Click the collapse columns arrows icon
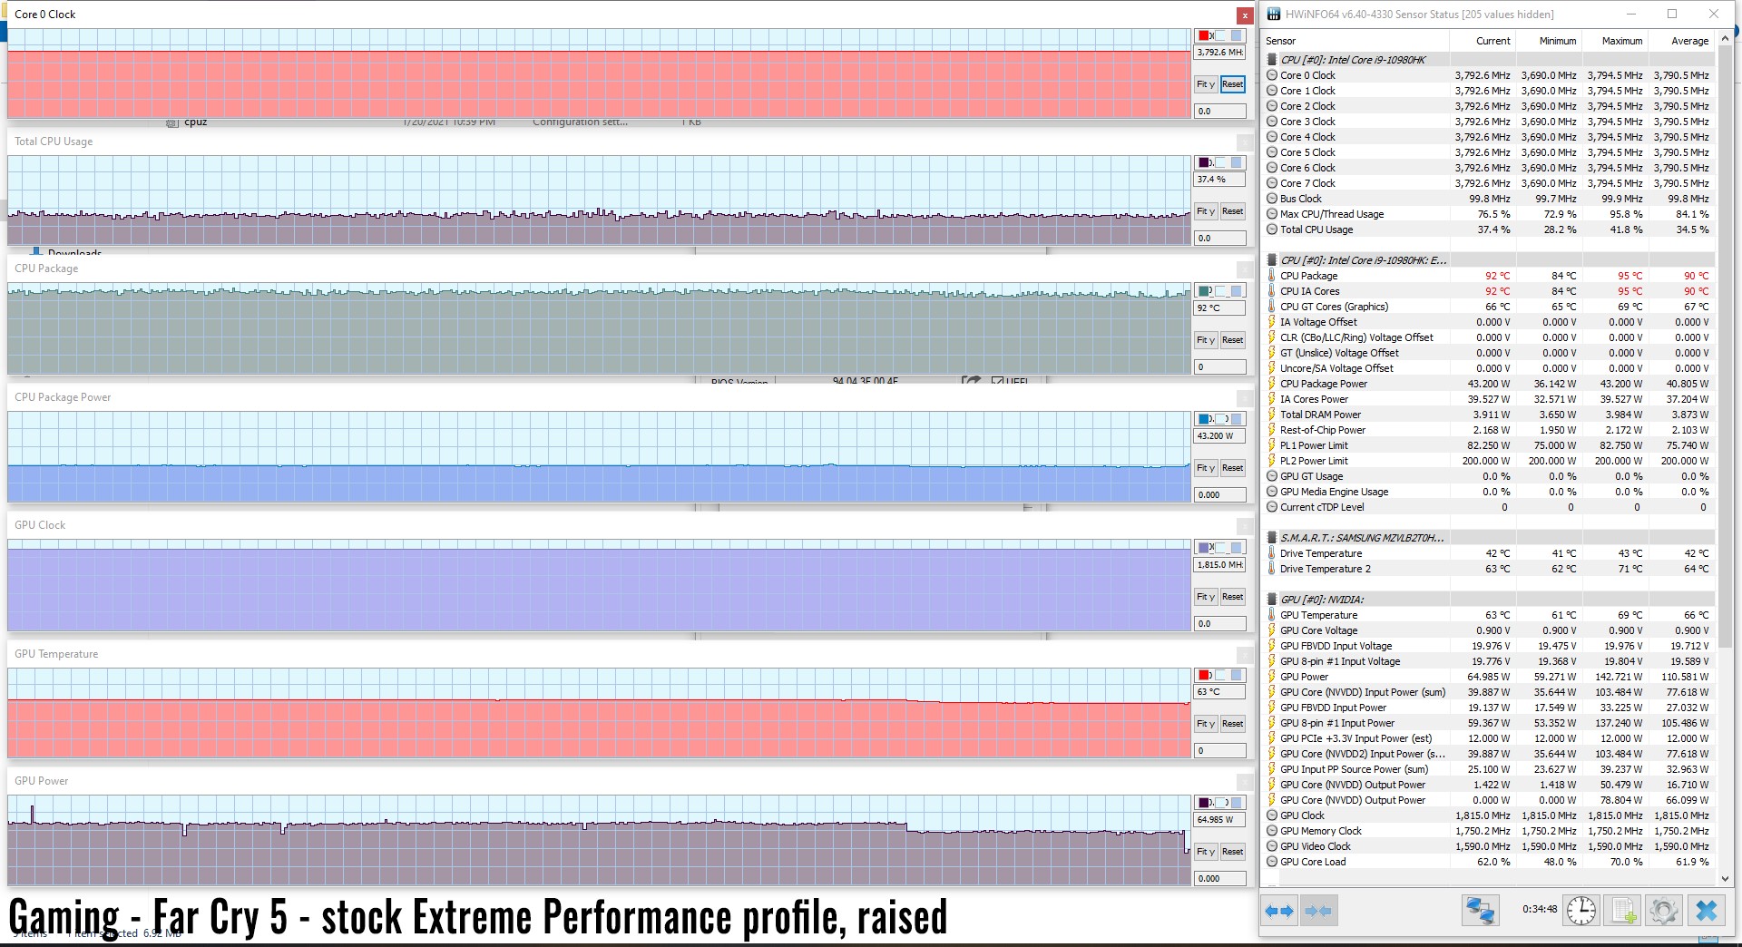The height and width of the screenshot is (947, 1742). (x=1318, y=911)
